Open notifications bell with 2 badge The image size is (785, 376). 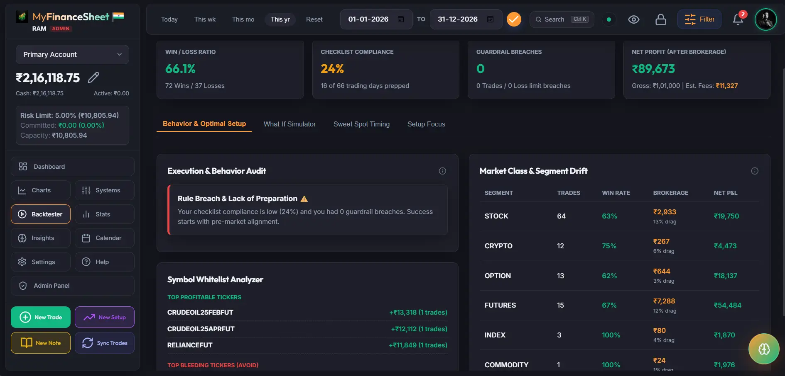click(738, 19)
